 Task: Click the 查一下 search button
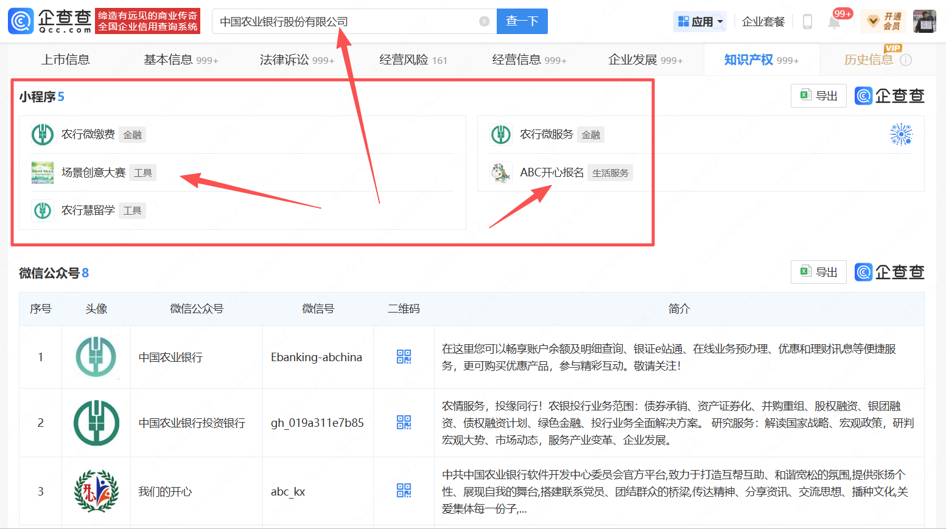click(522, 21)
